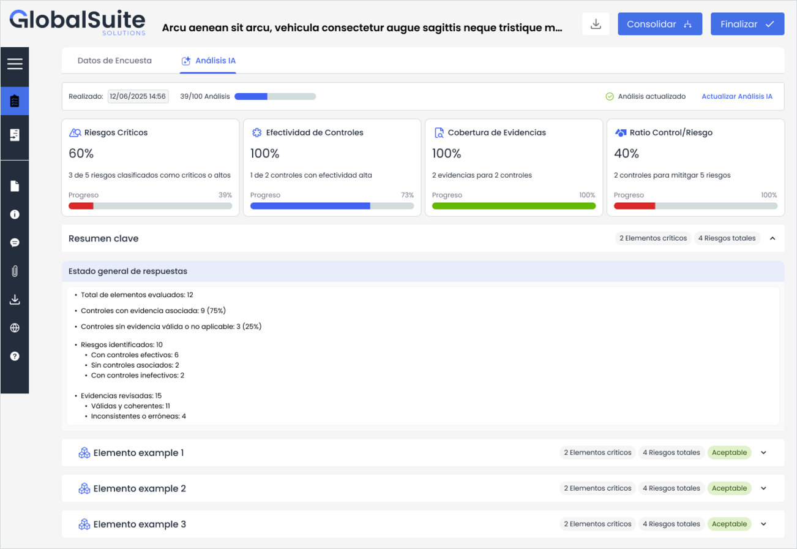Click the Aceptable badge on Elemento example 1
Viewport: 797px width, 549px height.
coord(730,453)
